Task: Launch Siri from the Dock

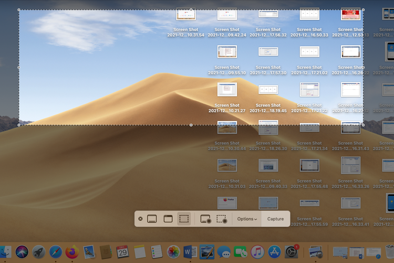Action: 22,251
